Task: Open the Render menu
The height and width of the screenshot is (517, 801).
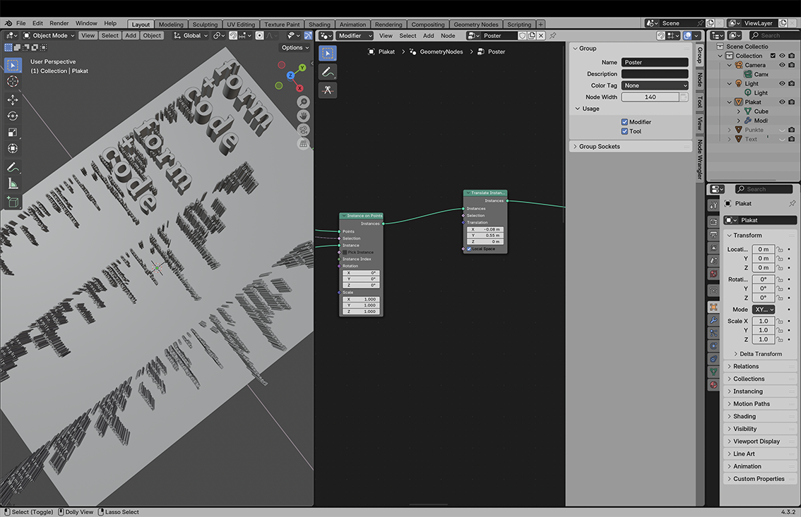Action: (x=59, y=23)
